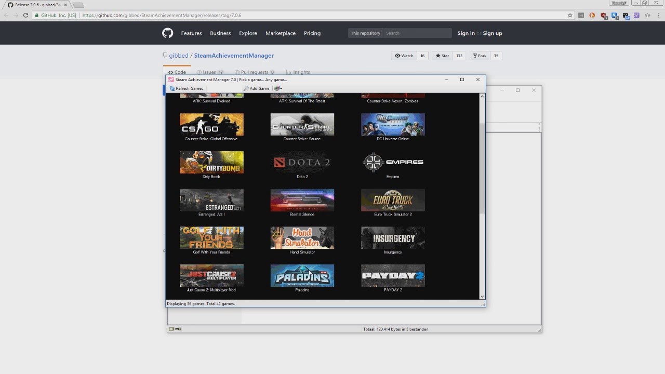Viewport: 665px width, 374px height.
Task: Open the game filter display dropdown
Action: click(x=277, y=88)
